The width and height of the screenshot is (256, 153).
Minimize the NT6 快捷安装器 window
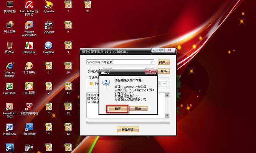click(x=154, y=50)
